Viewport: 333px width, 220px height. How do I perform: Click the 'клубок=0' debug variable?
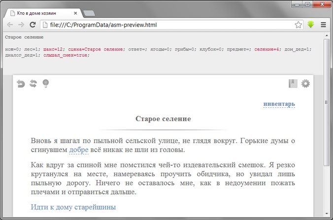point(210,49)
